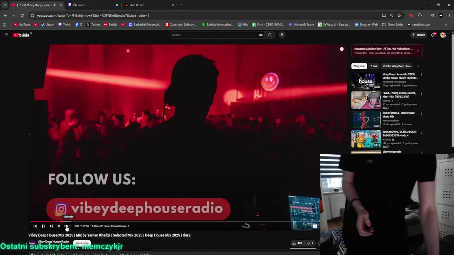Select the Wszystkie filter chip

[359, 66]
